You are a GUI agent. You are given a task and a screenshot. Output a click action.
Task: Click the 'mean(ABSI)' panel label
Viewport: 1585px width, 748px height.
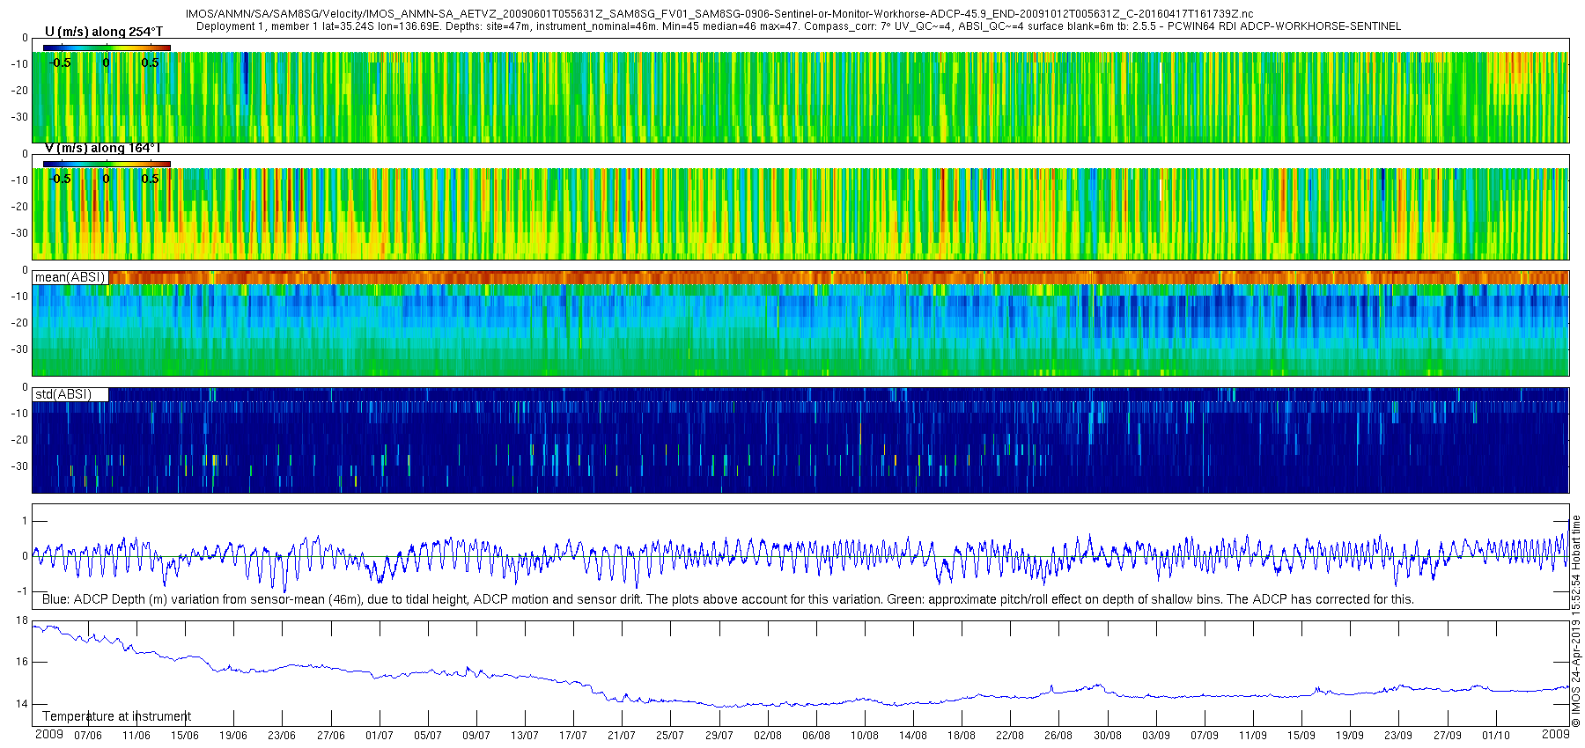70,277
